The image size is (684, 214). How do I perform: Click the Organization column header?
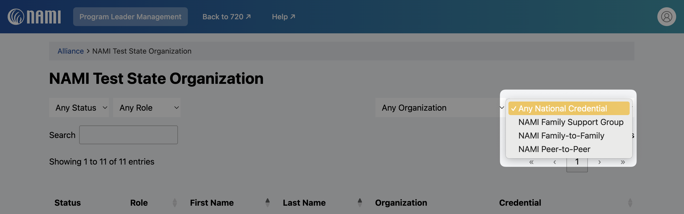[x=401, y=203]
